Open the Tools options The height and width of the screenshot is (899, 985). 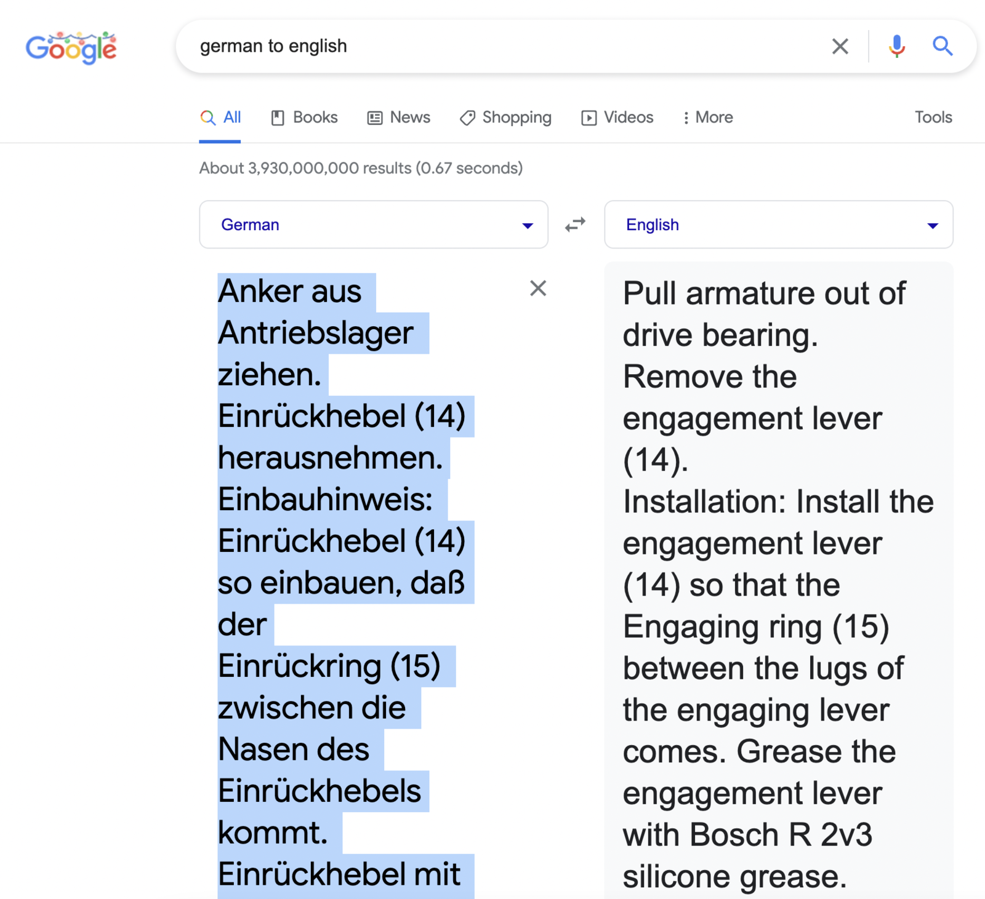[933, 118]
